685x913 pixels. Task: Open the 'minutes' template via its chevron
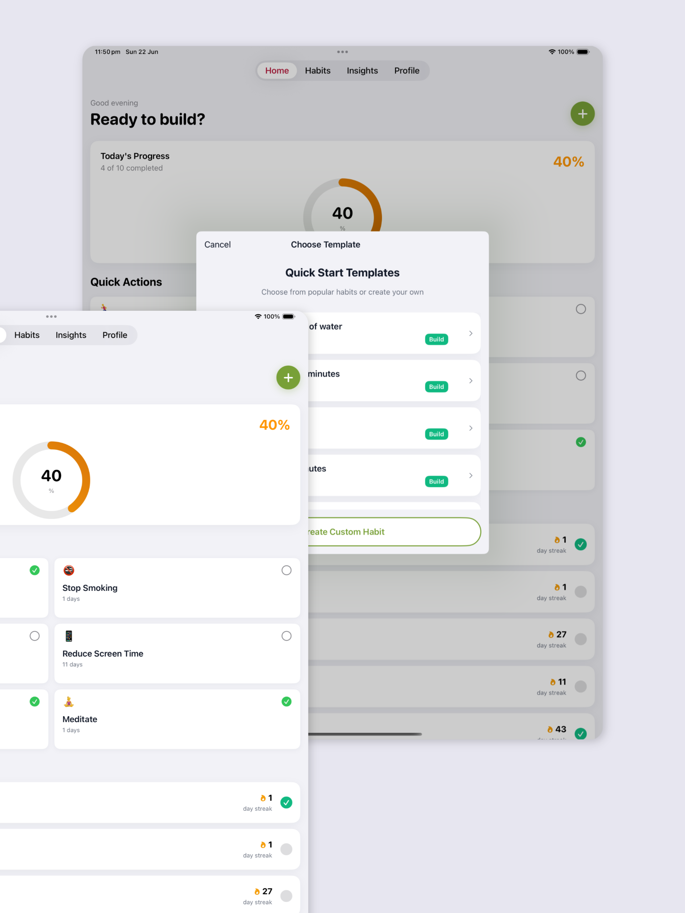tap(471, 381)
